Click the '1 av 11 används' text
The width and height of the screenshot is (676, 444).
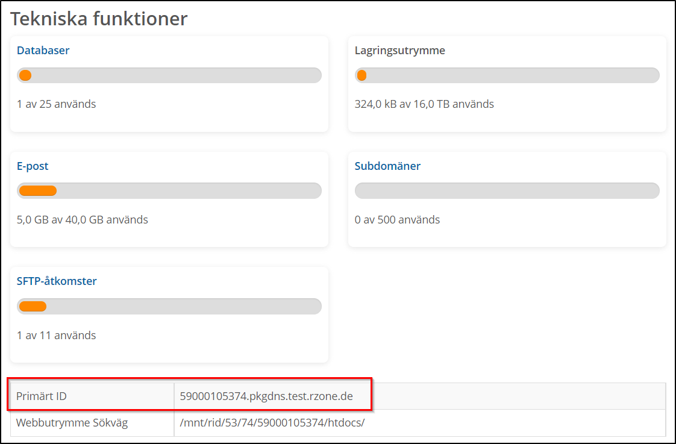[x=56, y=336]
